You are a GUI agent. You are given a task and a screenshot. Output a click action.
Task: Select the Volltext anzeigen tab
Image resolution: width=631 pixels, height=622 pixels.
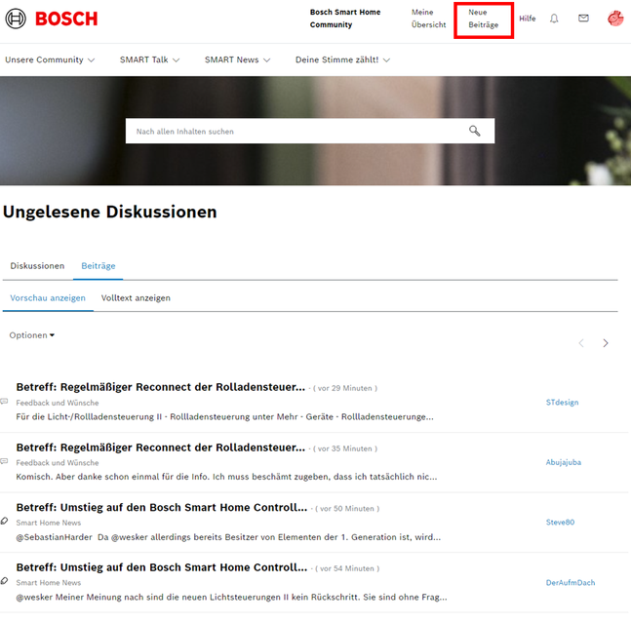pyautogui.click(x=136, y=297)
